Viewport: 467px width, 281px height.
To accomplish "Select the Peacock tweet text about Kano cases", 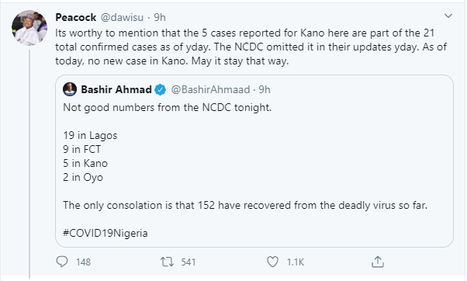I will (x=251, y=47).
